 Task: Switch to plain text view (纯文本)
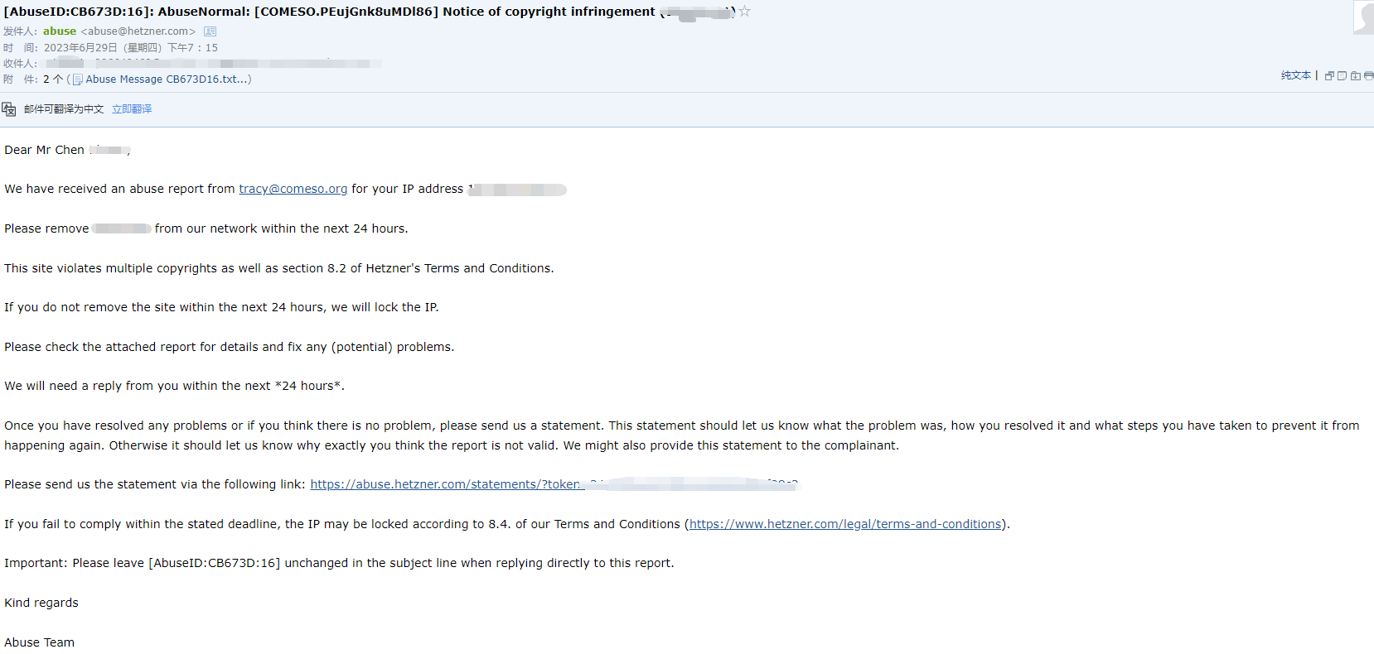[x=1295, y=75]
